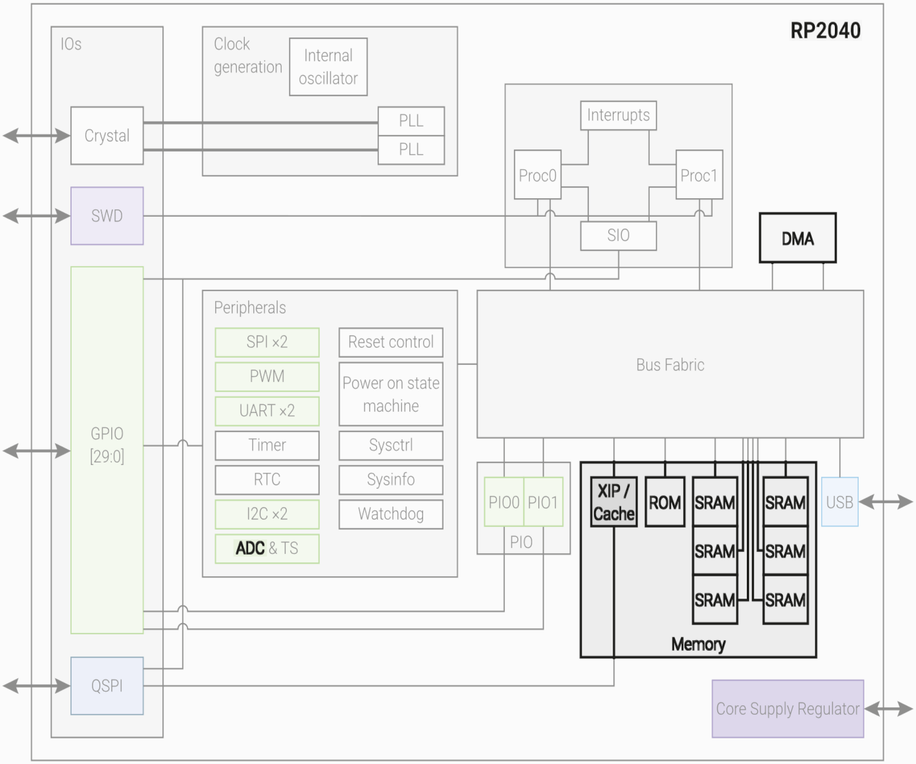The width and height of the screenshot is (916, 764).
Task: Select the QSPI block
Action: tap(107, 686)
